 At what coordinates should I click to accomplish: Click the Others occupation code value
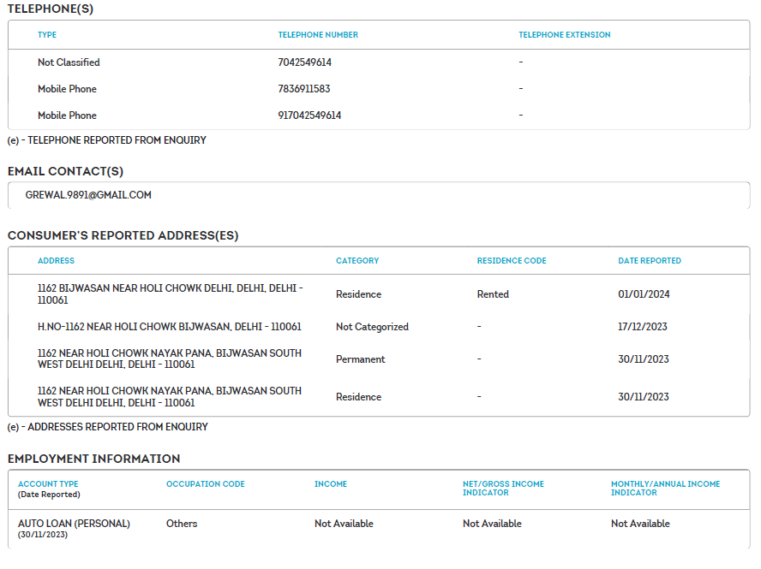pyautogui.click(x=182, y=524)
